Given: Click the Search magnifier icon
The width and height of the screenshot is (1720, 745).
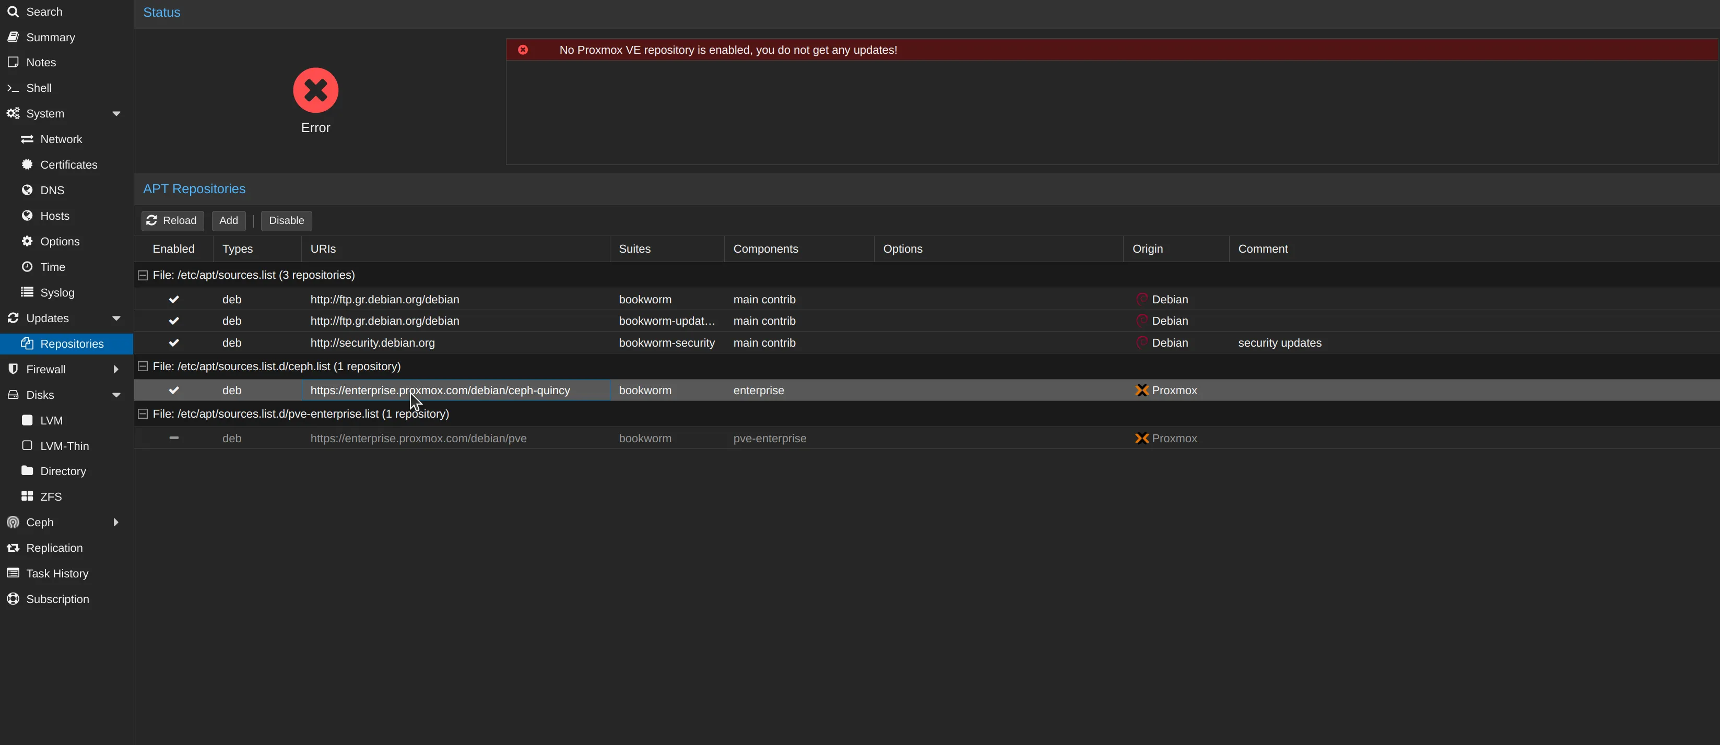Looking at the screenshot, I should pyautogui.click(x=13, y=11).
